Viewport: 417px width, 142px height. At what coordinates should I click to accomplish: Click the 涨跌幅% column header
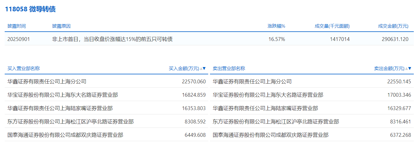pos(276,26)
